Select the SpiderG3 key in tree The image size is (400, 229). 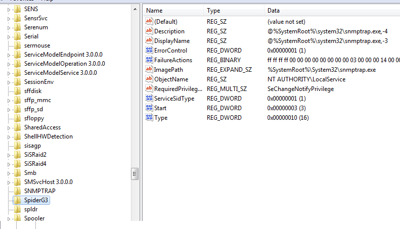[x=36, y=200]
